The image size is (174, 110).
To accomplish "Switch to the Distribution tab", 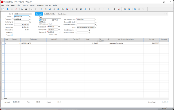I will click(62, 14).
